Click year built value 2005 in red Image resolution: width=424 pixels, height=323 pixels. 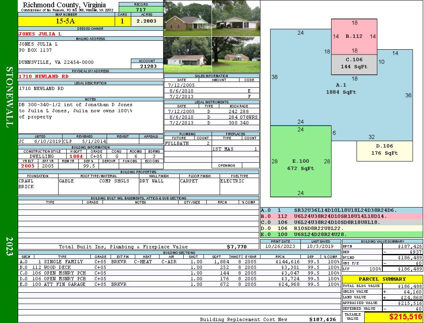pyautogui.click(x=28, y=166)
